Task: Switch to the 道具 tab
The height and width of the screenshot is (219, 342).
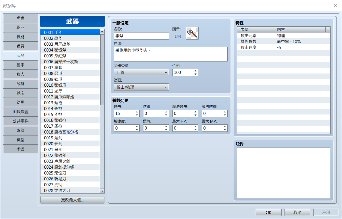Action: click(20, 46)
